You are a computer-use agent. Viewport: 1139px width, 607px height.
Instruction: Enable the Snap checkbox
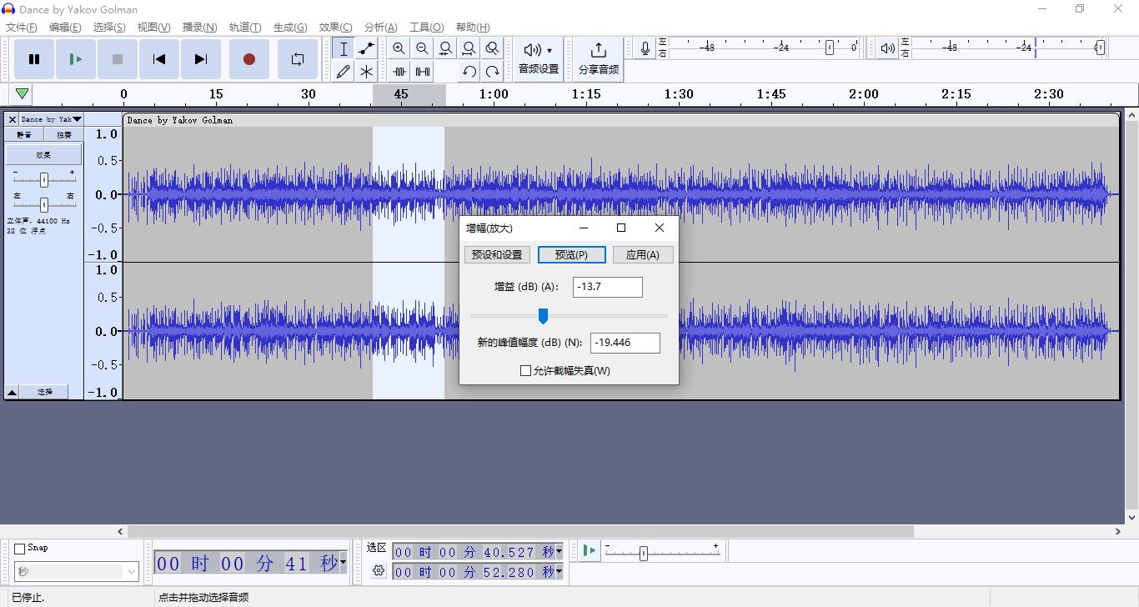point(20,547)
